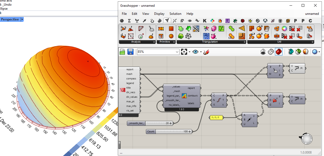Screen dimensions: 324x156
Task: Toggle wireframe preview mode button
Action: coord(271,52)
